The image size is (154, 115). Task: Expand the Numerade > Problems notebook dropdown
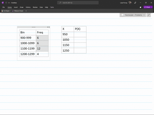144,15
